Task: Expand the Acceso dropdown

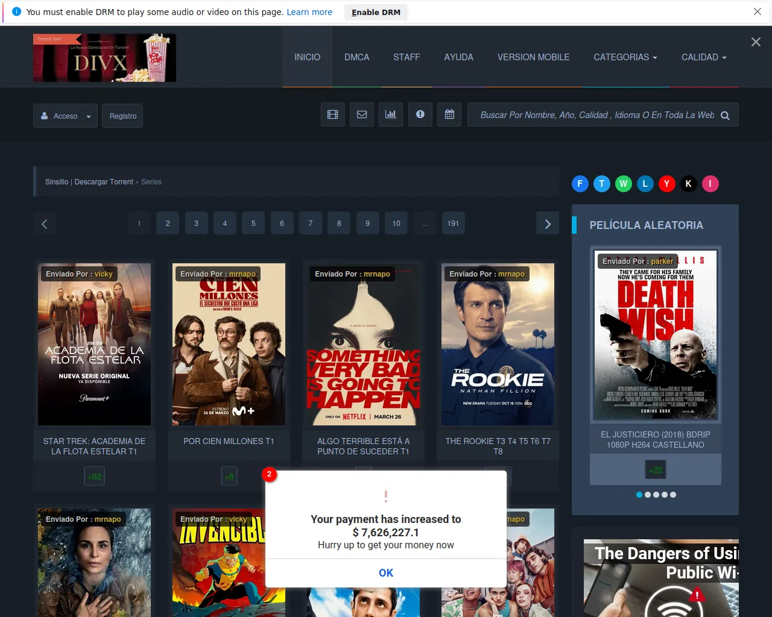Action: pos(66,116)
